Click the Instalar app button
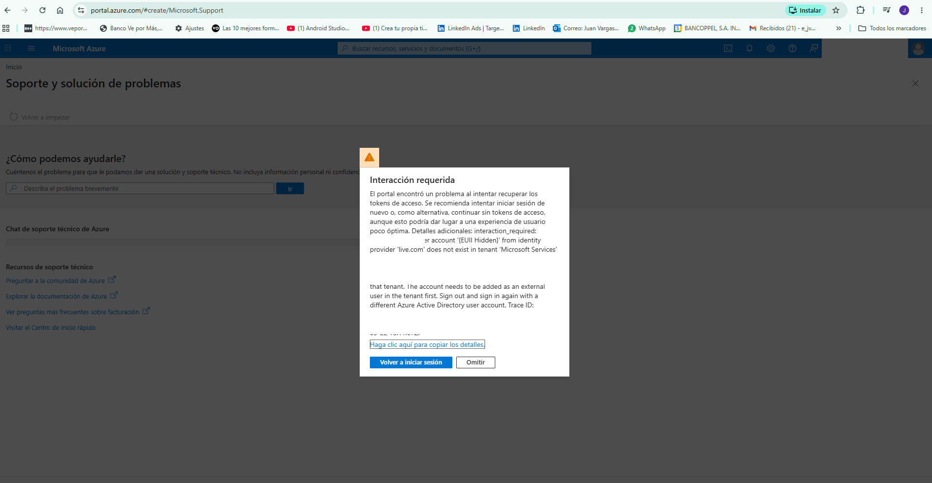Viewport: 932px width, 483px height. (x=805, y=10)
